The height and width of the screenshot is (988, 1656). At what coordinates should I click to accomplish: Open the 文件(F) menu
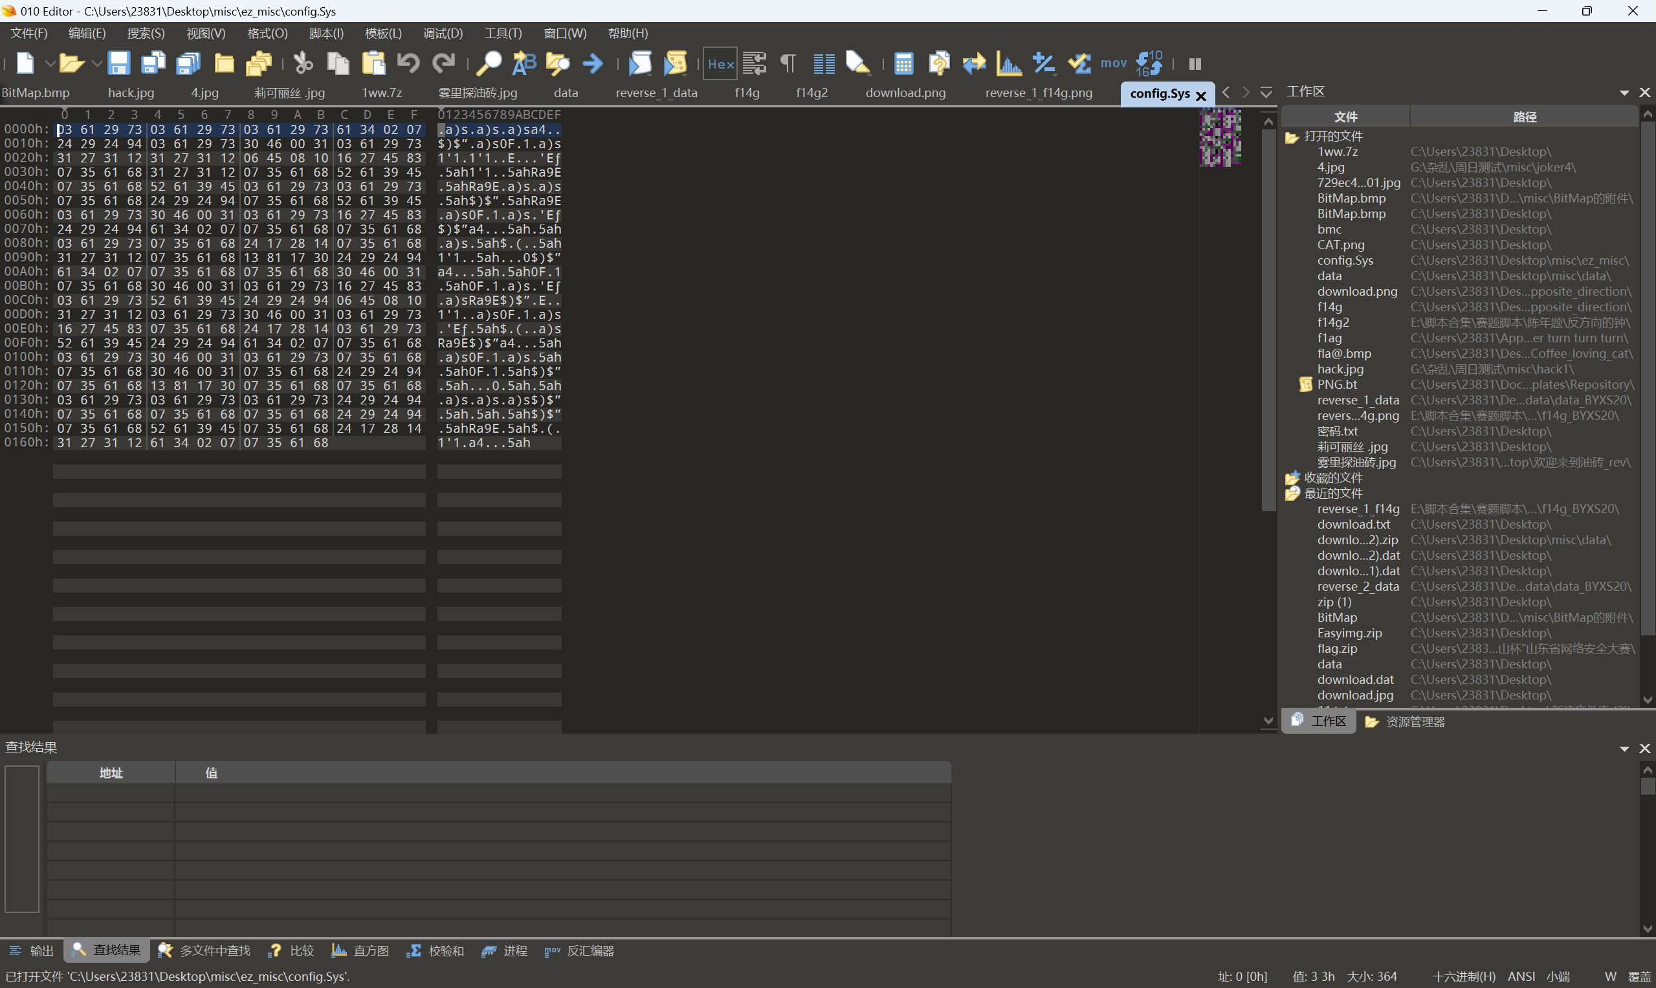point(28,33)
